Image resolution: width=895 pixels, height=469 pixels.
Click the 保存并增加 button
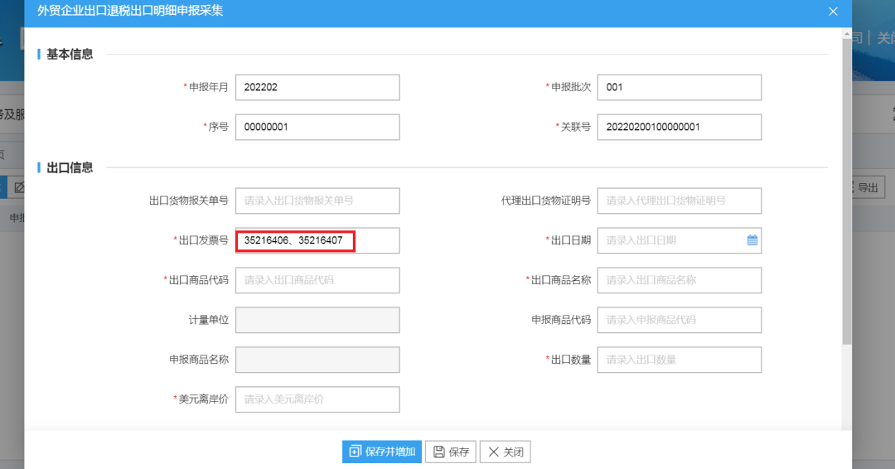pos(382,452)
